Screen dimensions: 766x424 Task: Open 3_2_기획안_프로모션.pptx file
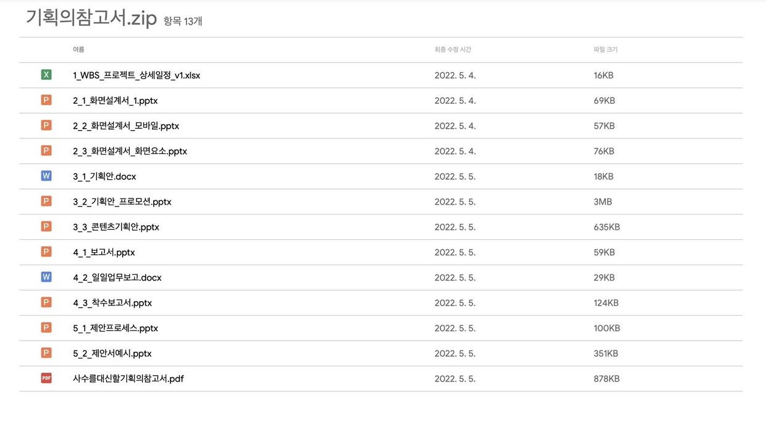point(122,202)
